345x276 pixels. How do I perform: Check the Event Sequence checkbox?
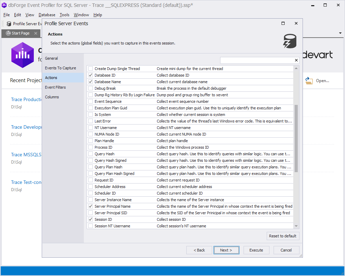point(90,101)
